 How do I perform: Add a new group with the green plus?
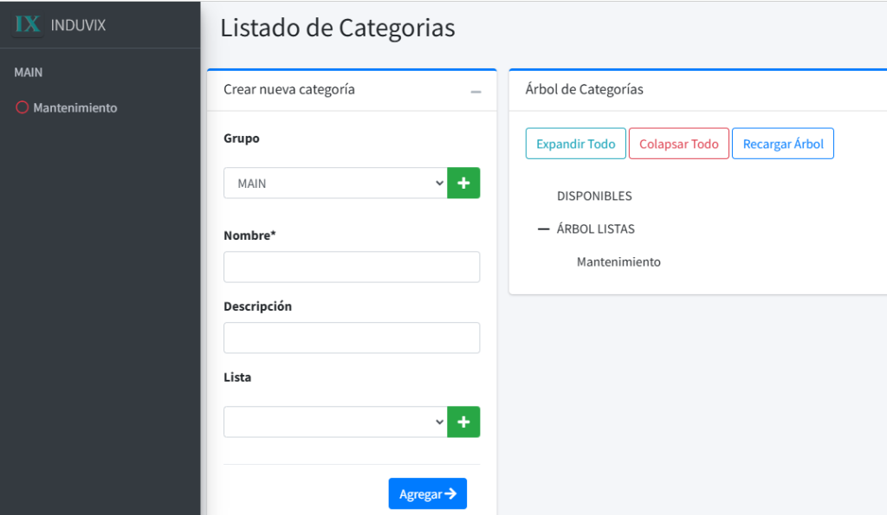(463, 183)
